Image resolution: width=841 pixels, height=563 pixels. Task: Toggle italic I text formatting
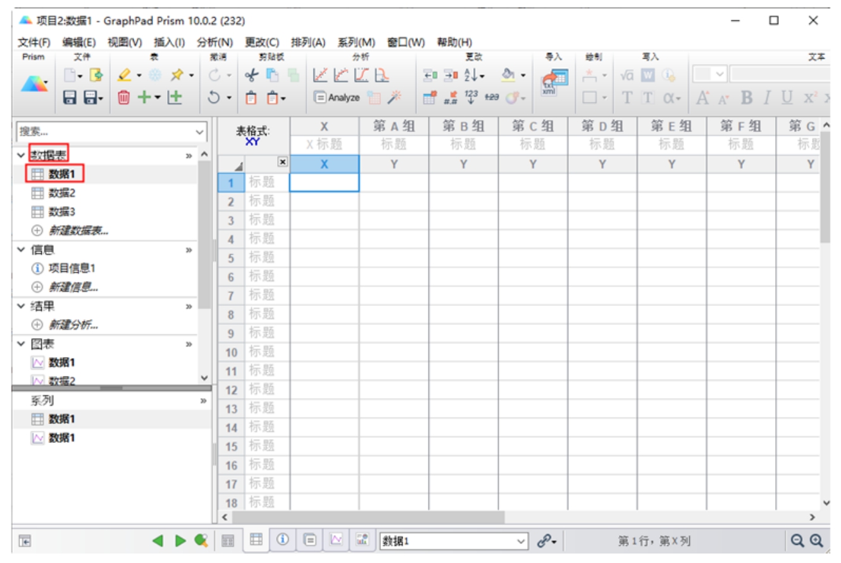pyautogui.click(x=767, y=98)
